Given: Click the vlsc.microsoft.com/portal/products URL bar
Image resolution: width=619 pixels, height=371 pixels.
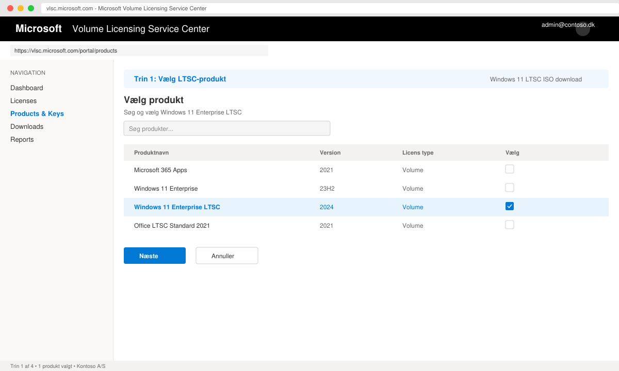Looking at the screenshot, I should click(x=139, y=50).
